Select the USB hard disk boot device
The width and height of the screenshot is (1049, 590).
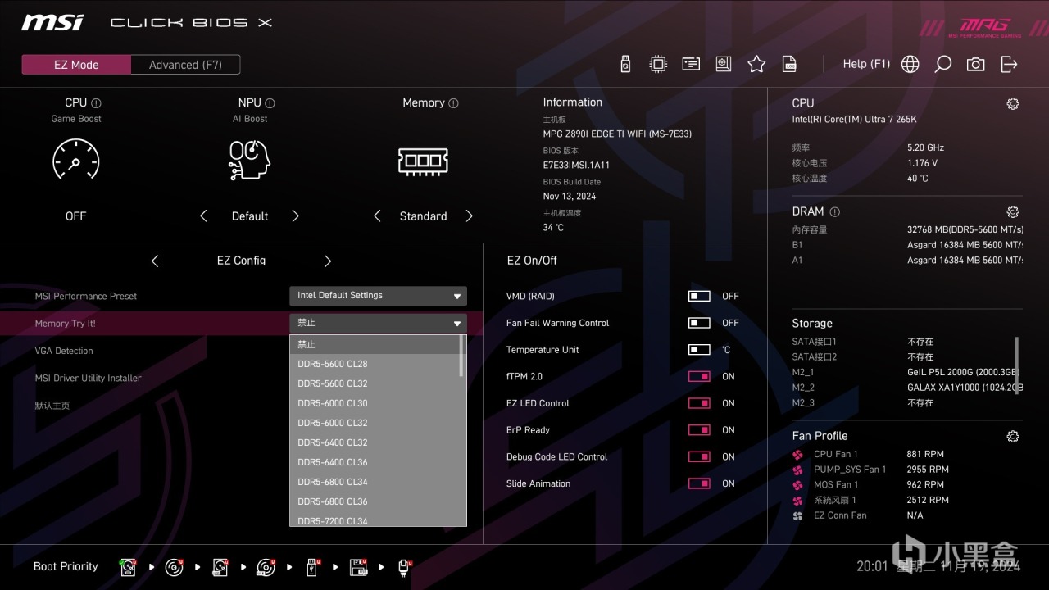coord(220,567)
